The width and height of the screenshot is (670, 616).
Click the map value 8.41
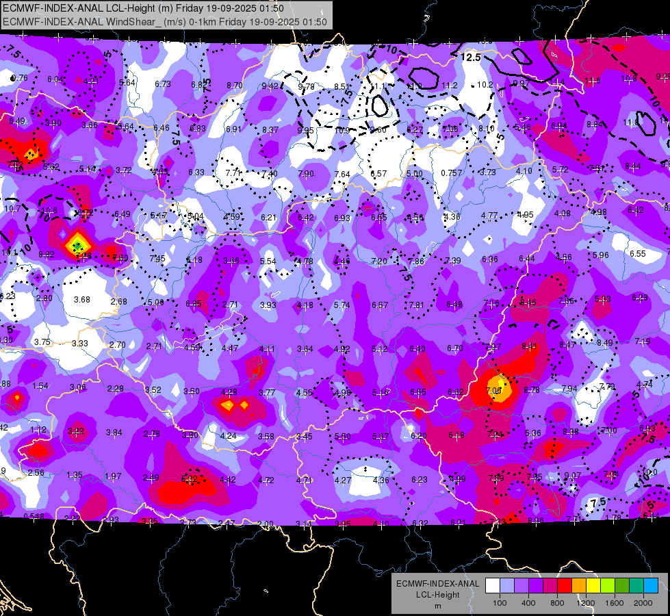[x=529, y=346]
